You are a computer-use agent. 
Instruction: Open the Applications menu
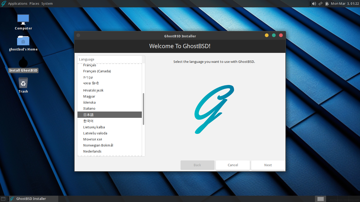click(18, 3)
